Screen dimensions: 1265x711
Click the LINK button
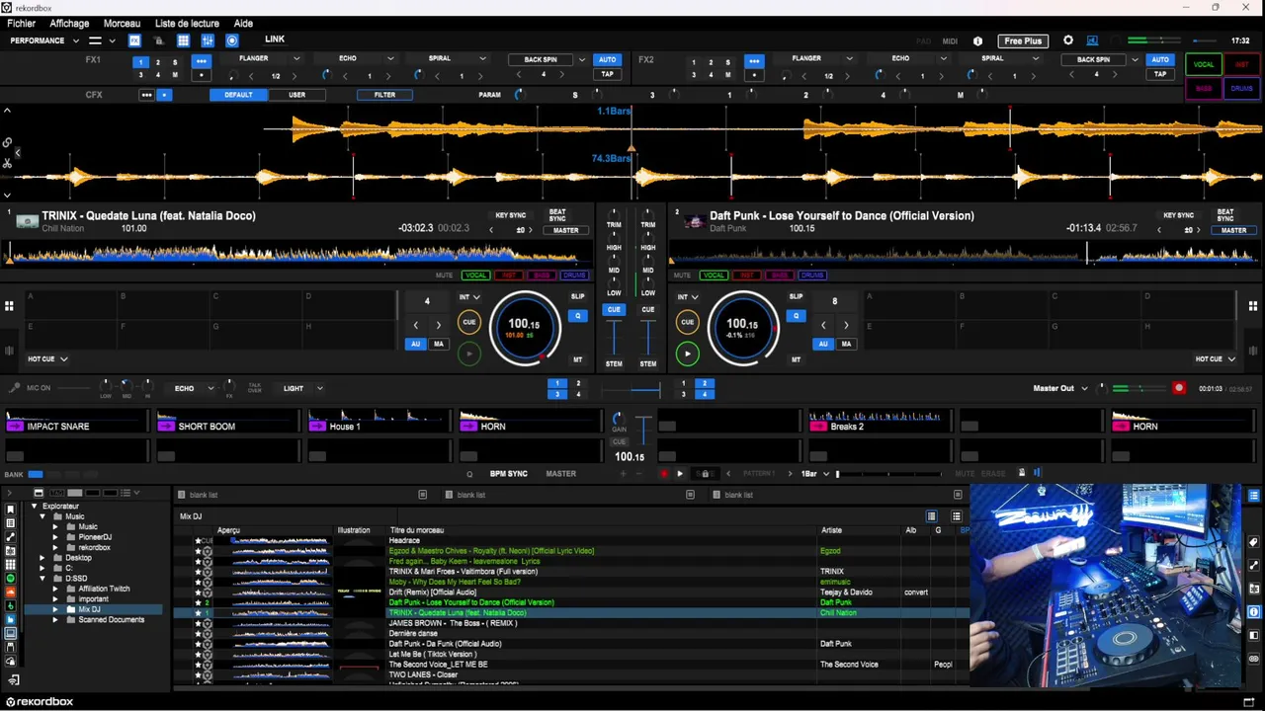point(275,39)
